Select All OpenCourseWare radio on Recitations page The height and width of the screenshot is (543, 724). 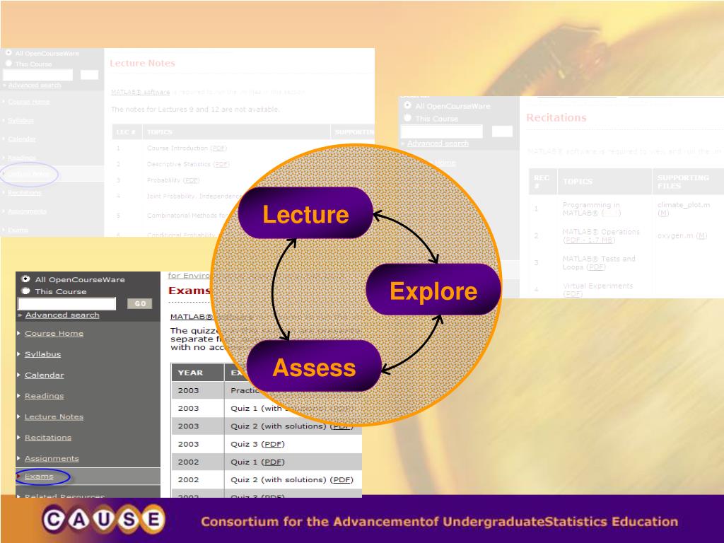point(407,105)
